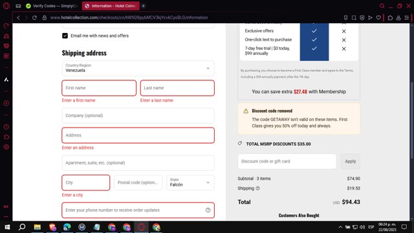Open the ad blocker shield icon
Screen dimensions: 414x233
[362, 17]
